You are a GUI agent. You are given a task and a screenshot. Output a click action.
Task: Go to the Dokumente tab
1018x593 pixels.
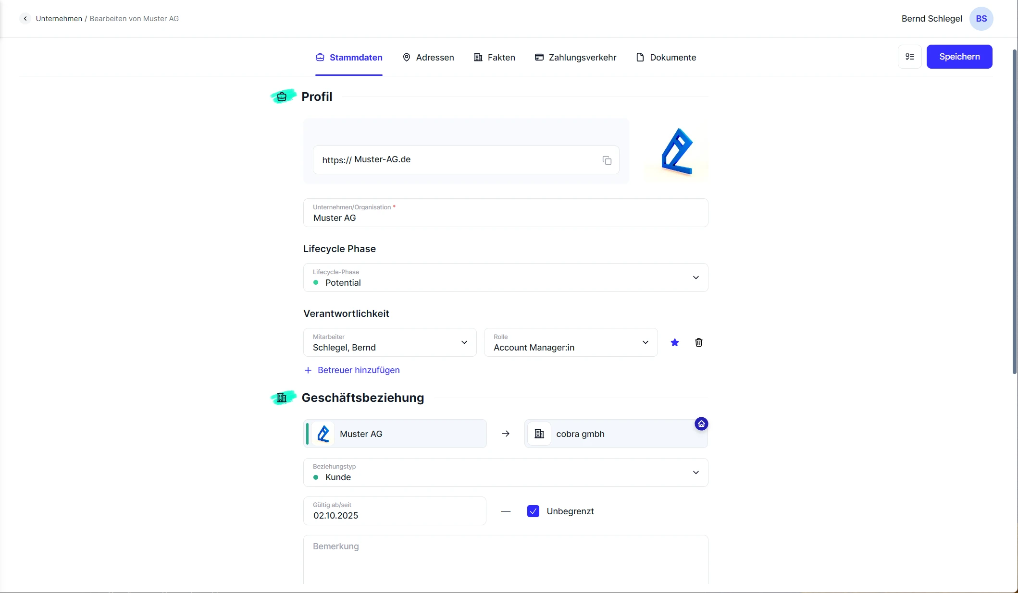[x=666, y=58]
